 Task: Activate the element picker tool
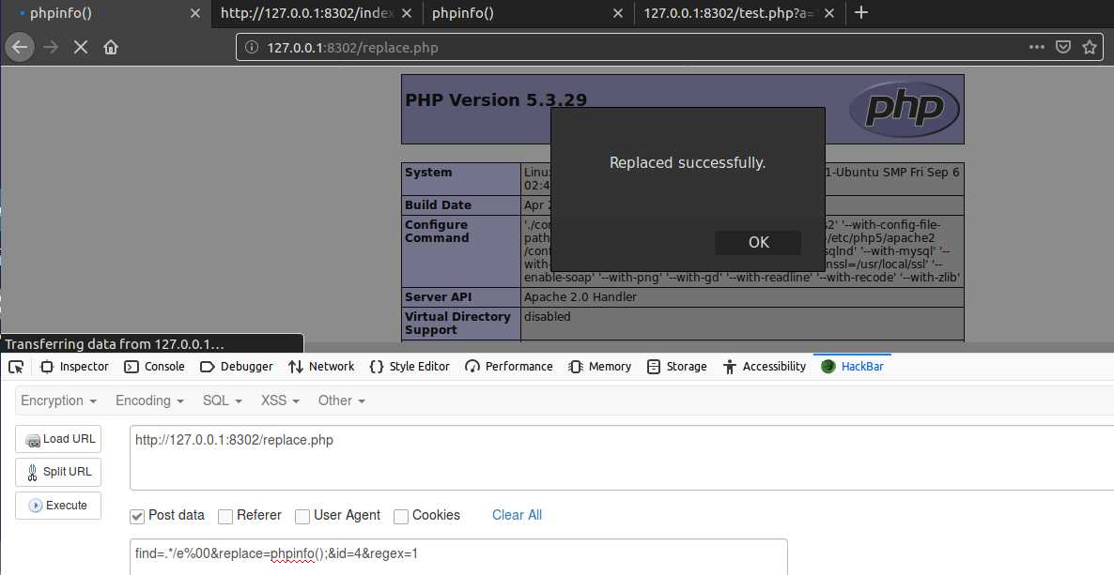click(x=16, y=367)
